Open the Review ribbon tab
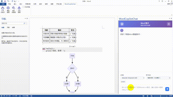 (46, 4)
